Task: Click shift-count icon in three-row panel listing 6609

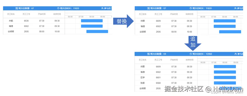Action: (x=148, y=8)
